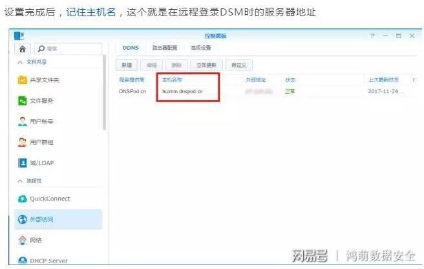
Task: Click the 2017-11-24 update date
Action: pyautogui.click(x=383, y=91)
